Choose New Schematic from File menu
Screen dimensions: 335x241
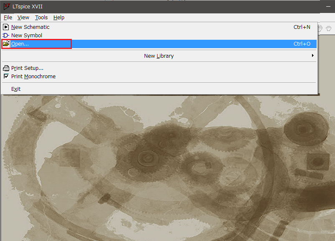click(159, 27)
